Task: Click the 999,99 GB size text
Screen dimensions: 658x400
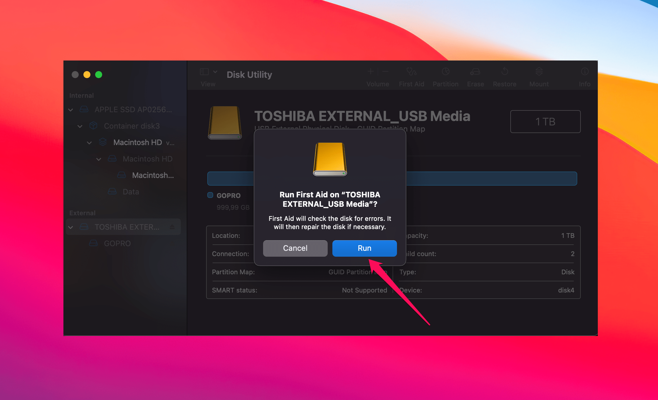Action: point(233,208)
